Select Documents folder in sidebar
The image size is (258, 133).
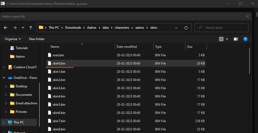[21, 95]
